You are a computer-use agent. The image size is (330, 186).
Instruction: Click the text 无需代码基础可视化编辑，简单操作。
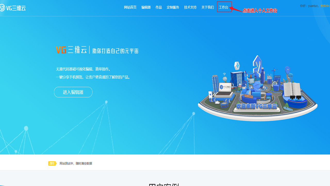[84, 69]
